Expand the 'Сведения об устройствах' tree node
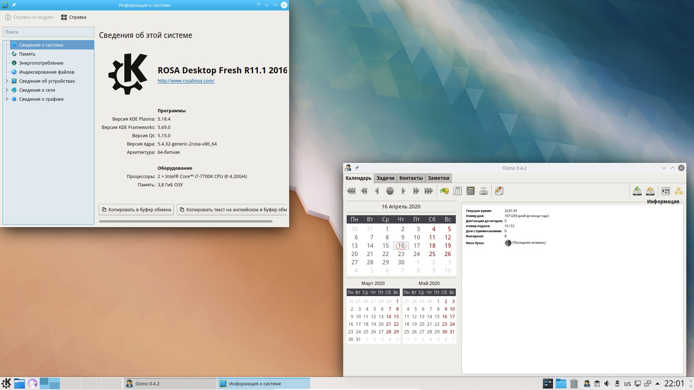694x390 pixels. pyautogui.click(x=7, y=81)
